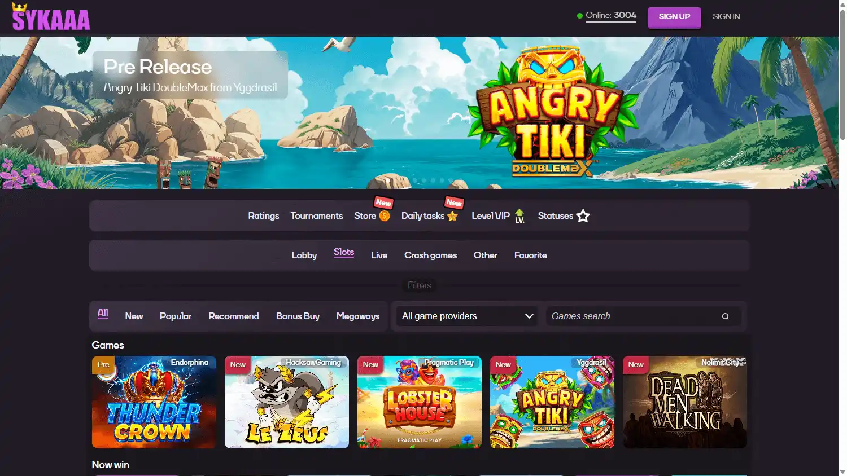847x476 pixels.
Task: Click the Level VIP arrow icon
Action: (519, 216)
